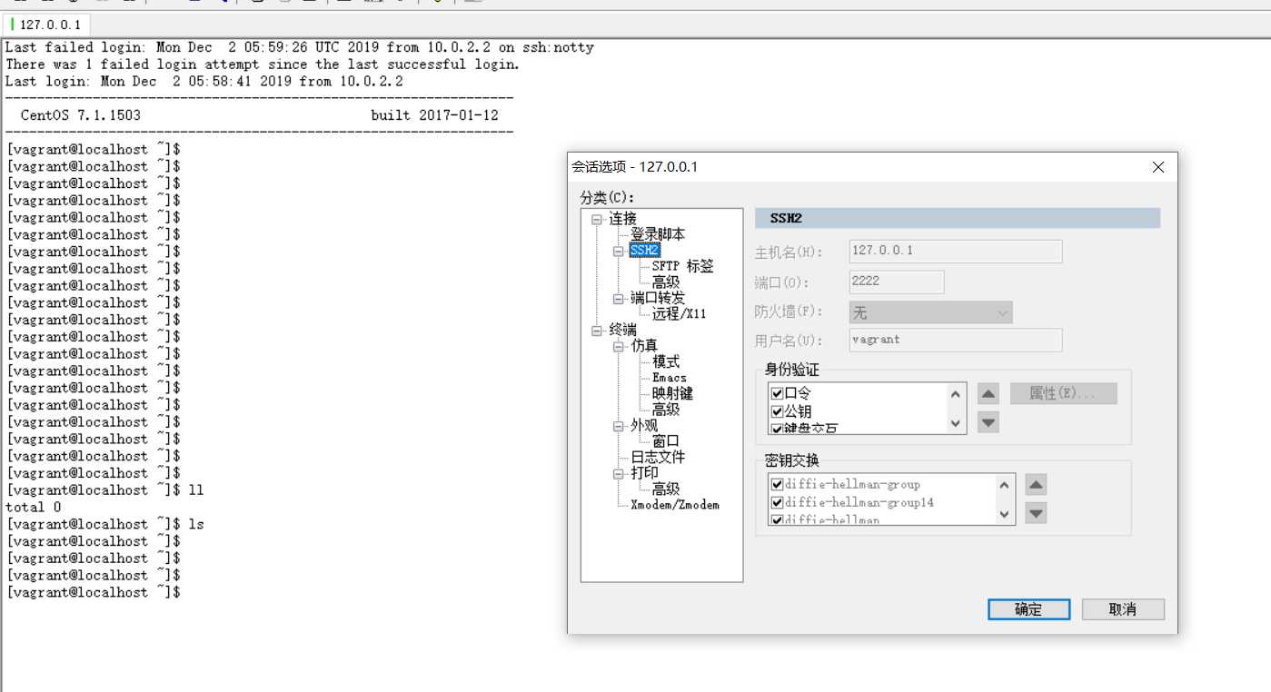
Task: Toggle the diffie-hellman-group checkbox
Action: pyautogui.click(x=777, y=484)
